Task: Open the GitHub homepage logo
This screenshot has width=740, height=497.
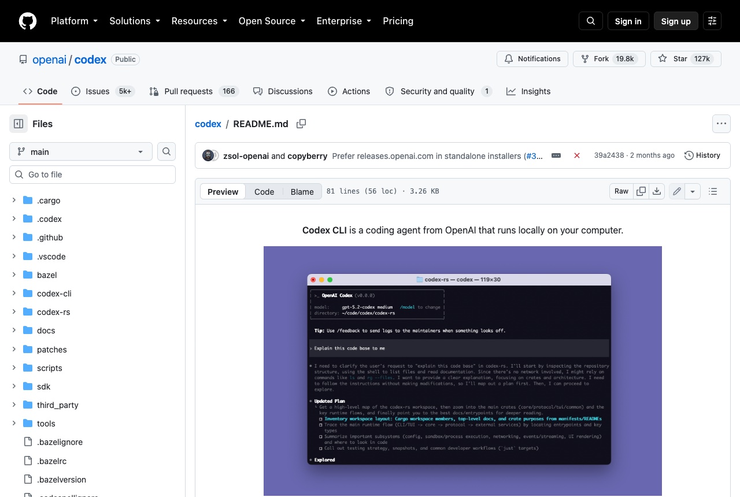Action: tap(28, 21)
